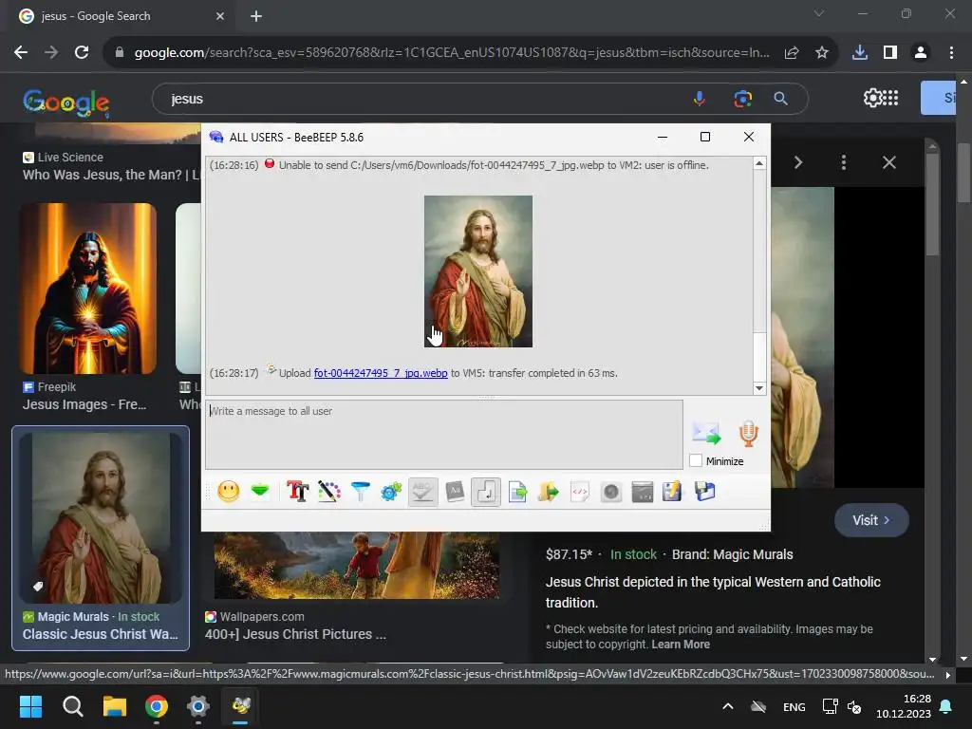Viewport: 972px width, 729px height.
Task: Go to next image with arrow chevron
Action: tap(798, 162)
